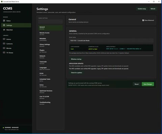Open the General settings category

pyautogui.click(x=50, y=28)
